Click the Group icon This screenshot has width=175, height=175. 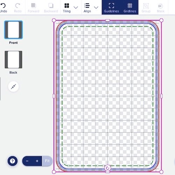point(146,6)
